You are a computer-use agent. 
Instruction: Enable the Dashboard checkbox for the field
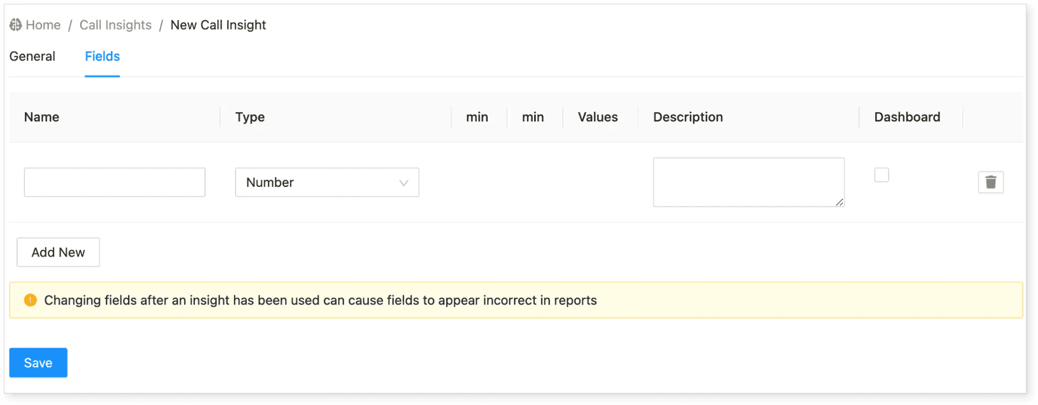(881, 175)
